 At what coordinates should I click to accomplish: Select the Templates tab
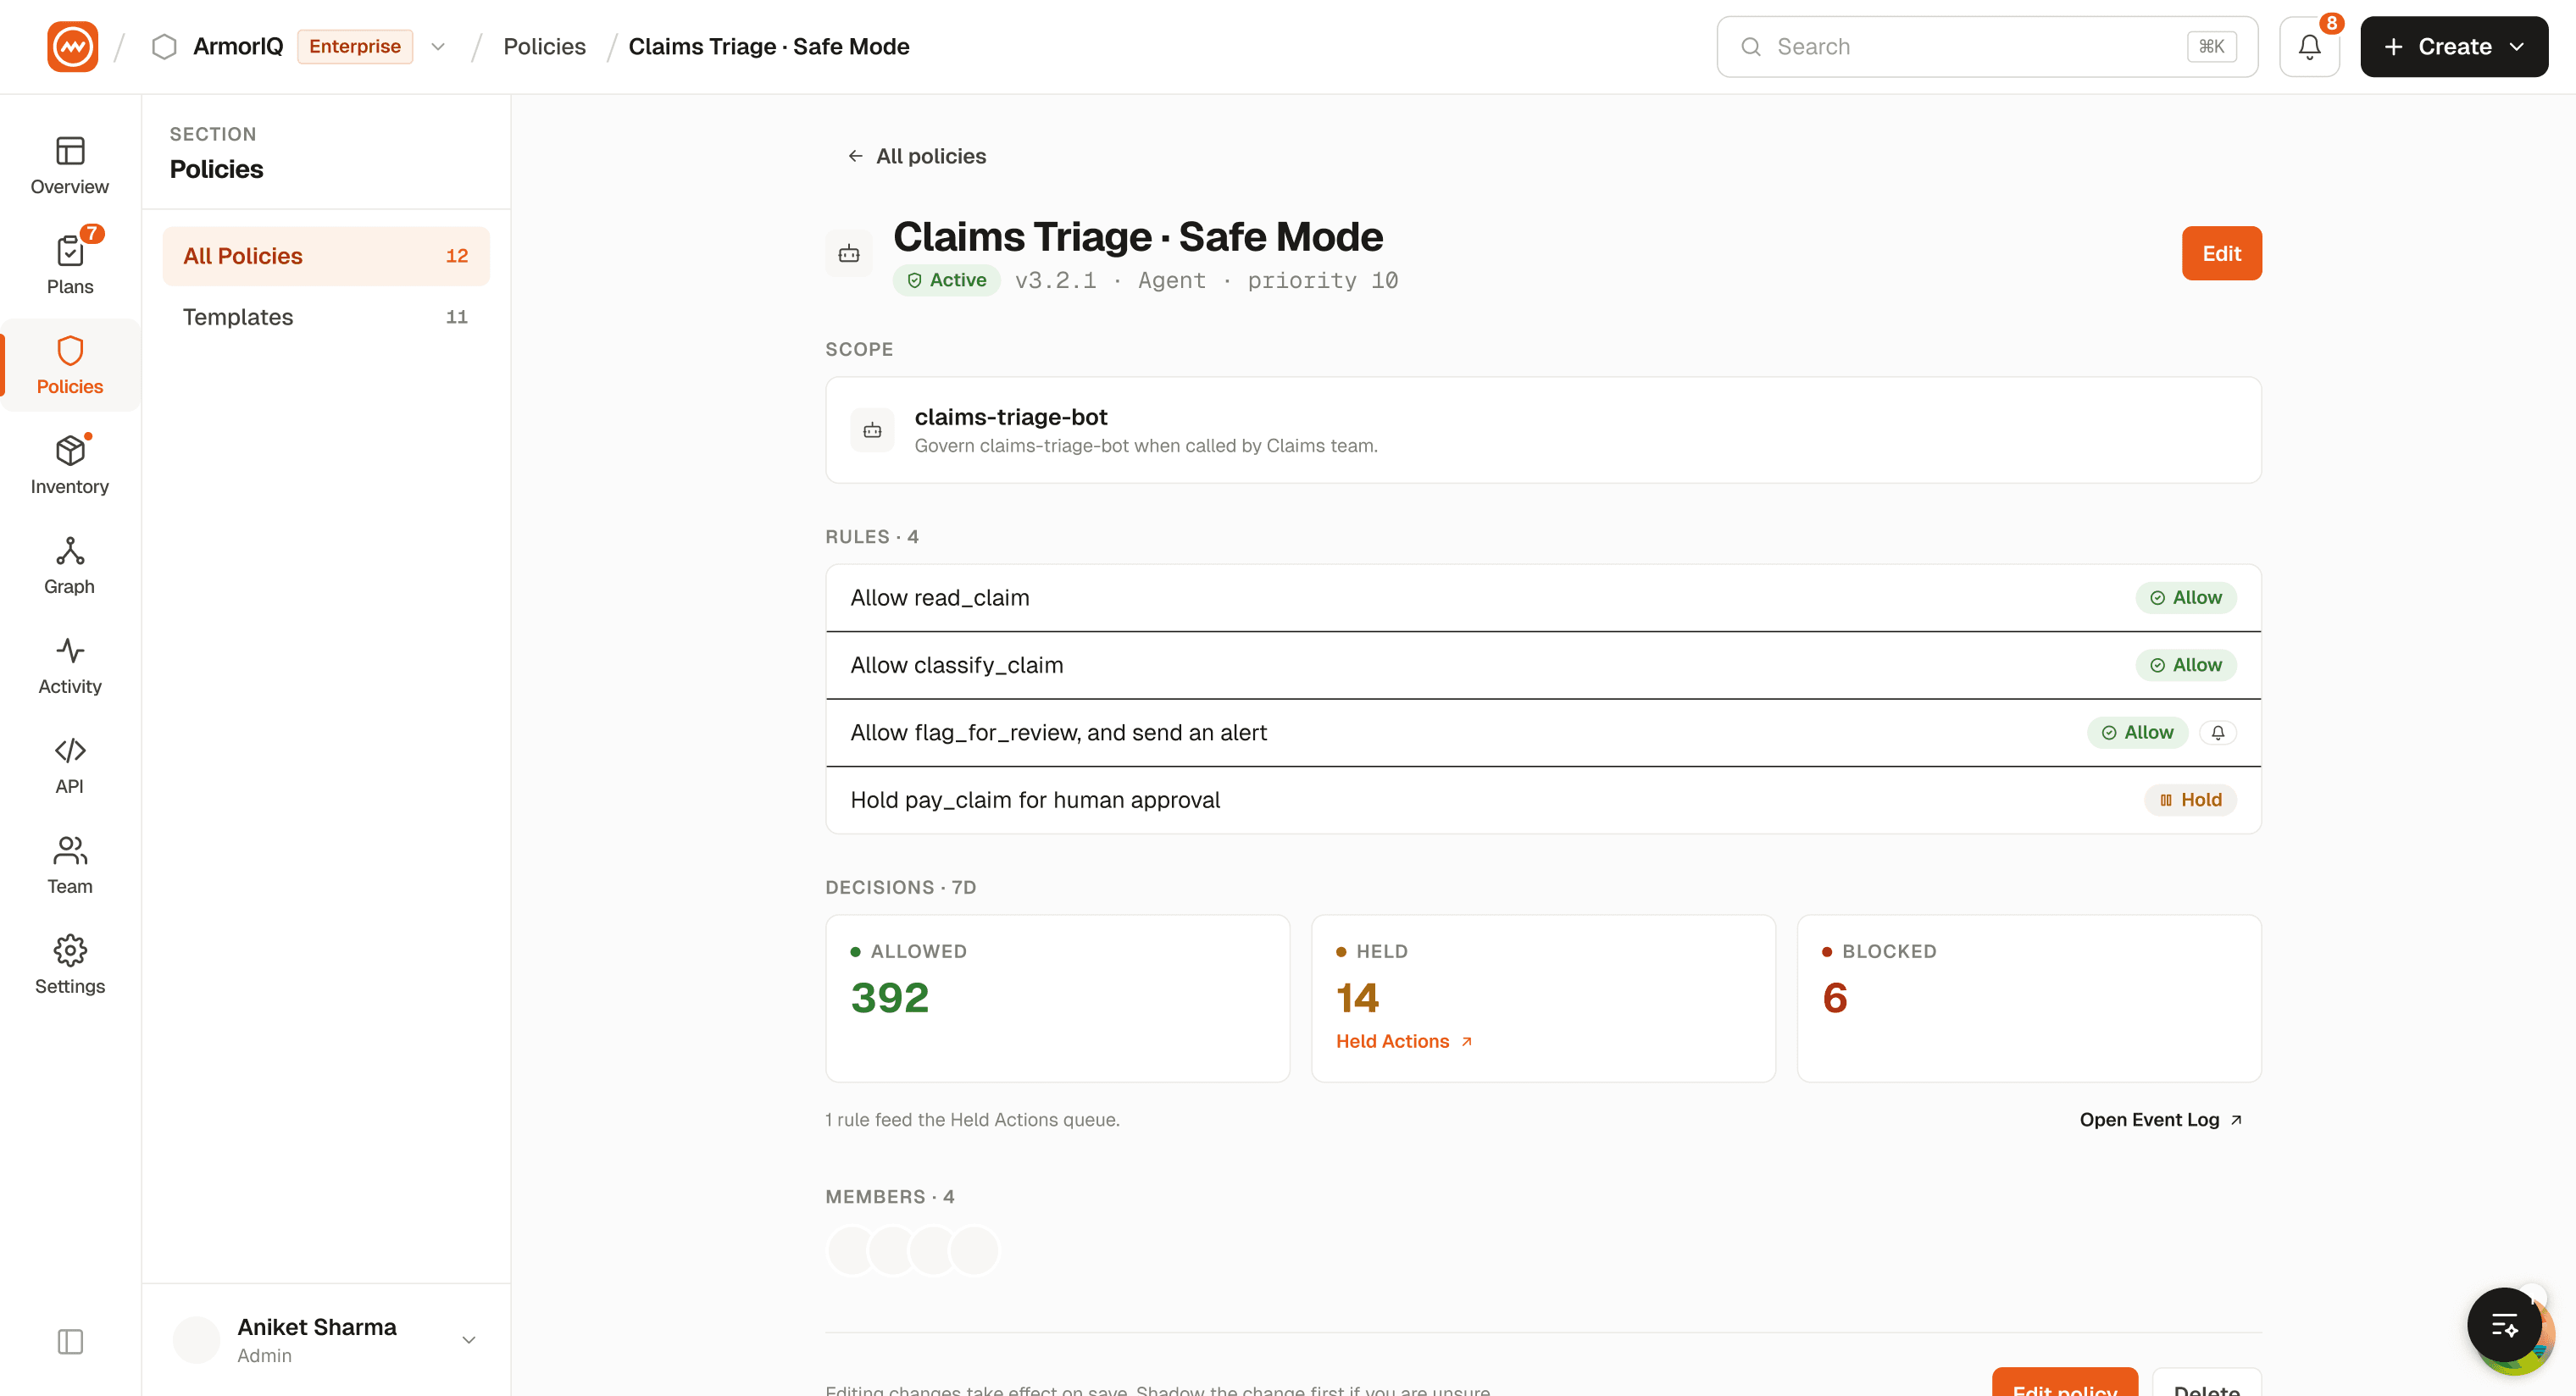click(x=326, y=317)
